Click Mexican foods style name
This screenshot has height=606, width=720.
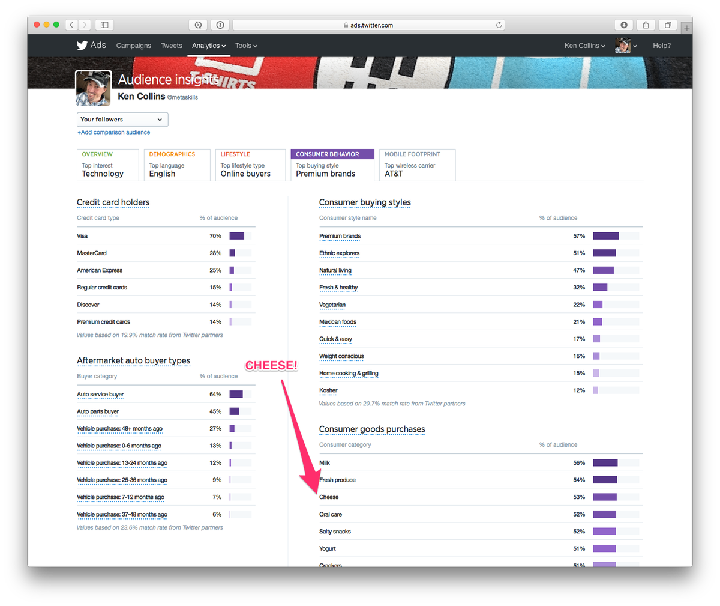pos(338,322)
